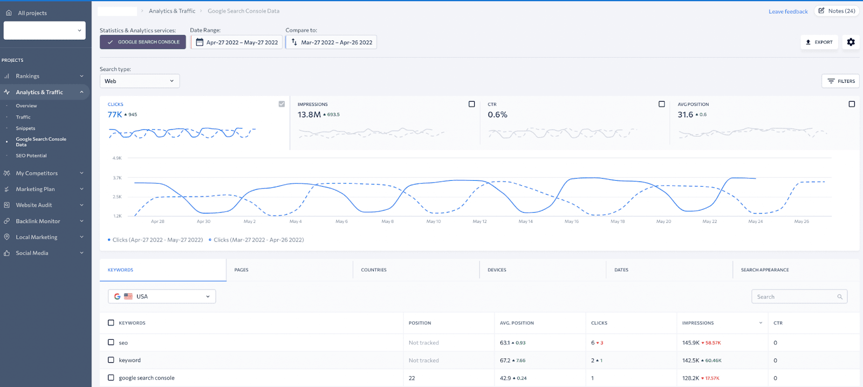Open the Search type Web dropdown
Screen dimensions: 863x387
(140, 81)
